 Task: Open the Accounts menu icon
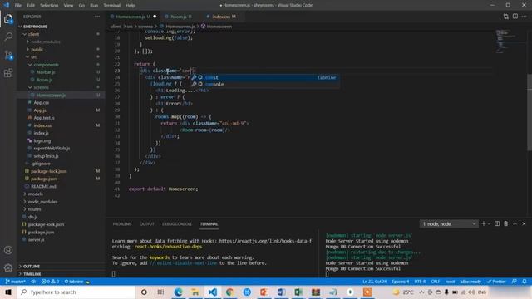click(8, 250)
